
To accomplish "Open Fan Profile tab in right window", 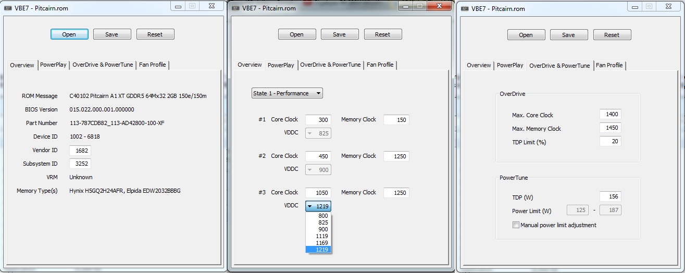I will click(609, 66).
